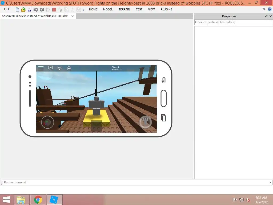Click the copy icon in the toolbar
This screenshot has width=273, height=205.
click(x=66, y=10)
